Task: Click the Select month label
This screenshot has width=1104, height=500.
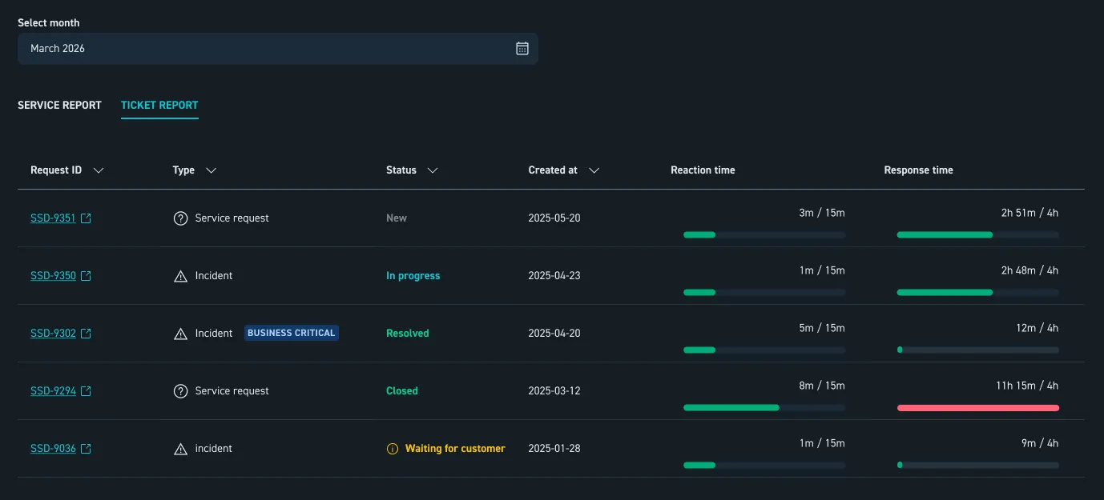Action: point(49,23)
